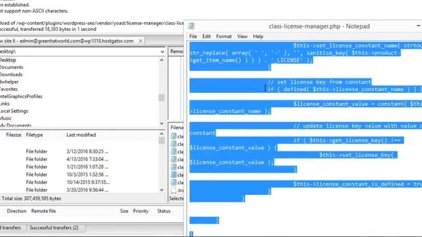This screenshot has width=422, height=237.
Task: Click the local file list scroll down arrow
Action: [x=162, y=190]
